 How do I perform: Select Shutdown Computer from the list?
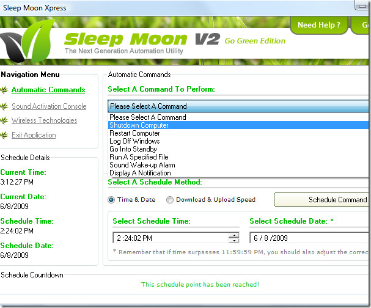tap(238, 125)
